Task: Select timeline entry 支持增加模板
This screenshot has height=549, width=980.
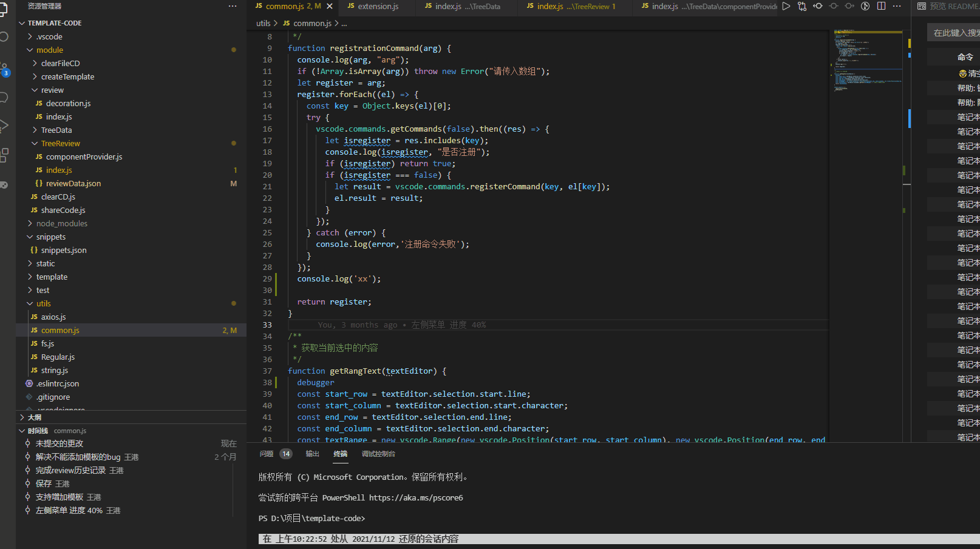Action: point(60,497)
